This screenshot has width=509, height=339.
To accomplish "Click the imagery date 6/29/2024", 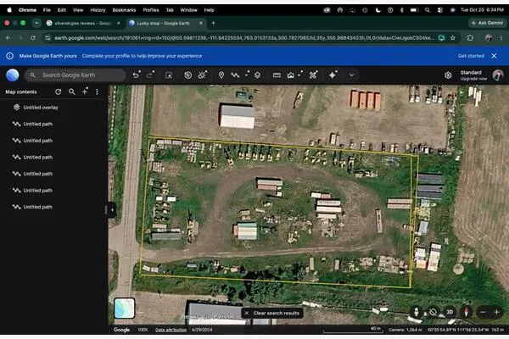I will 202,330.
